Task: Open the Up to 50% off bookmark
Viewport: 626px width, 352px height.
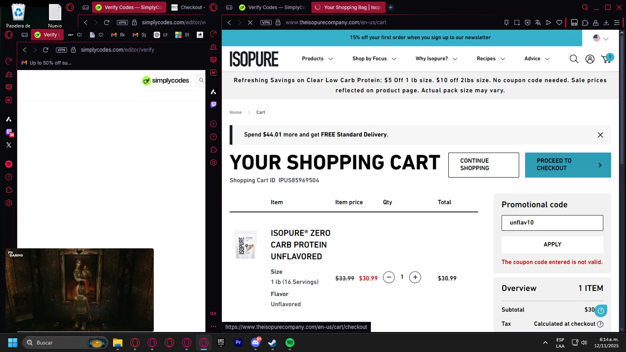Action: click(46, 63)
